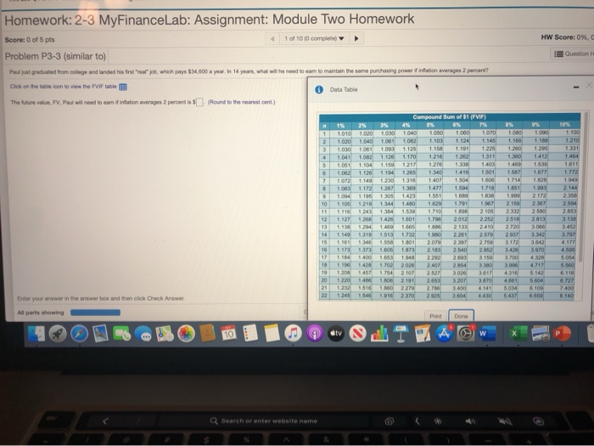The width and height of the screenshot is (594, 446).
Task: Open Maps in the Dock
Action: [165, 334]
